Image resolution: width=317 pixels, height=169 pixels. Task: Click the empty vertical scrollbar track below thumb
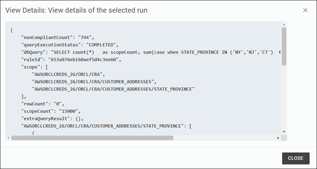284,97
